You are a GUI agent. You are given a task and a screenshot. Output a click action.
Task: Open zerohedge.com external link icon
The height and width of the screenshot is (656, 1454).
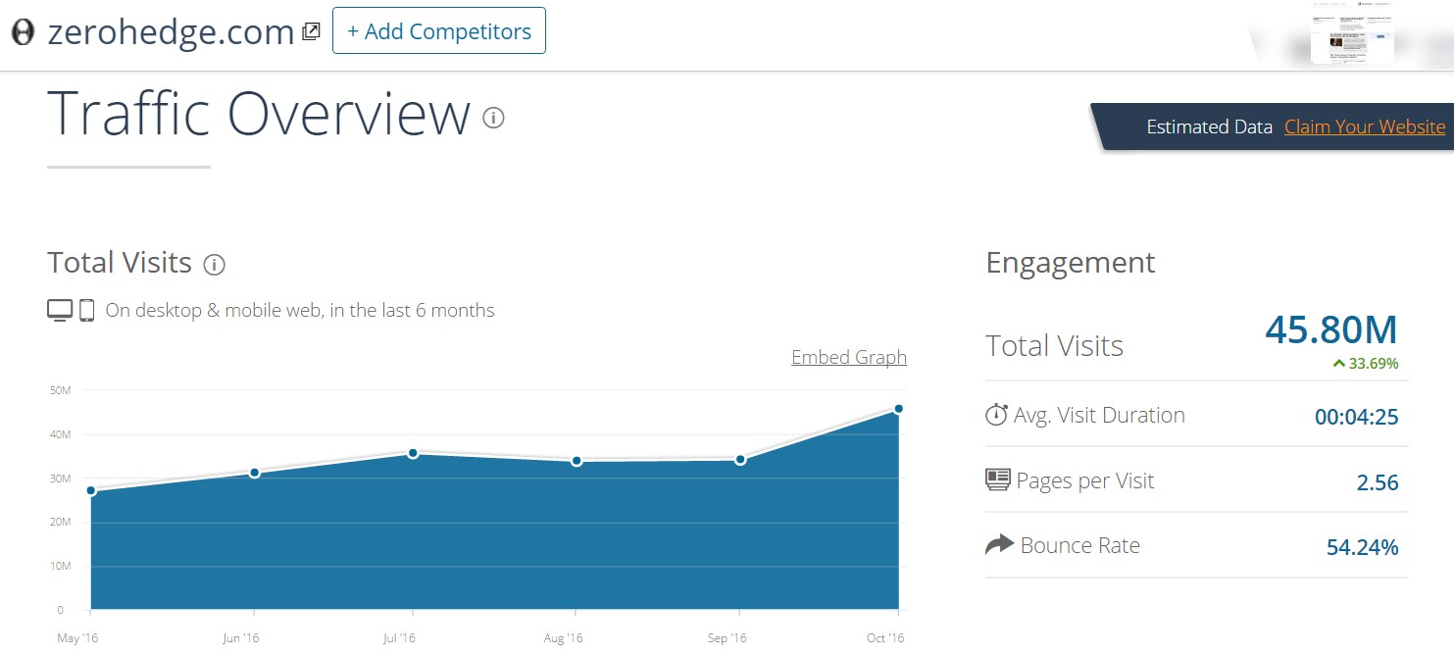pyautogui.click(x=311, y=31)
